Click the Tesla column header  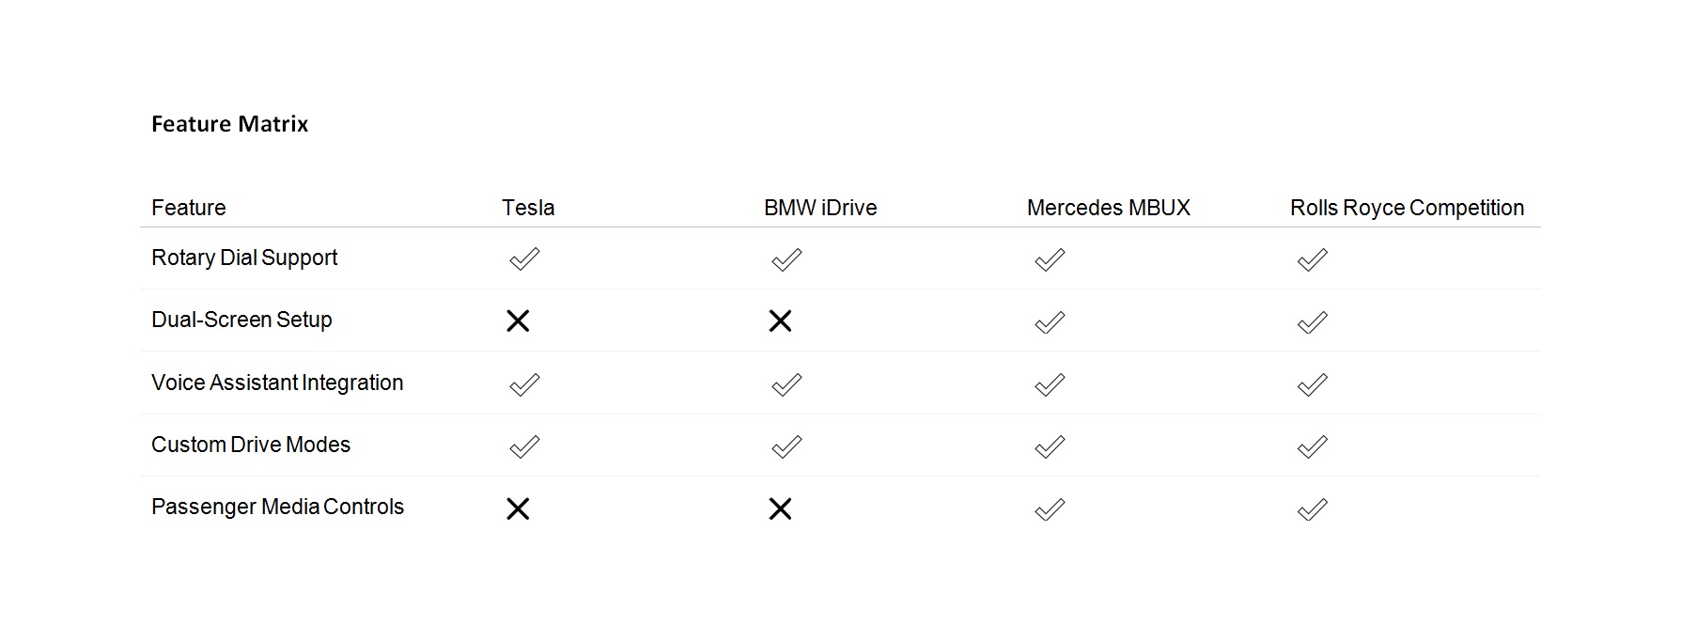[x=528, y=208]
